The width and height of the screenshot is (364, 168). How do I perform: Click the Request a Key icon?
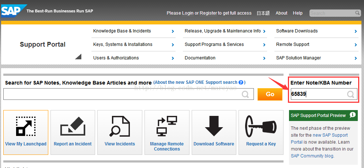tap(261, 126)
